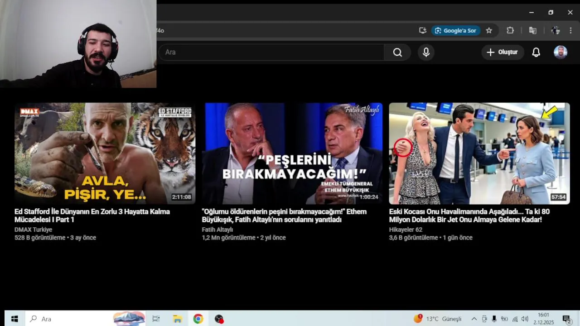Open the Wi-Fi network tray icon

(515, 319)
